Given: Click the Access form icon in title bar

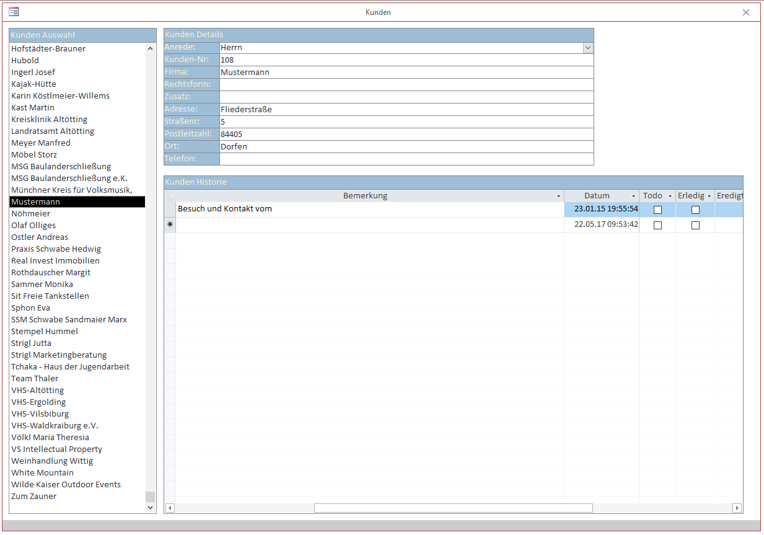Looking at the screenshot, I should (14, 12).
